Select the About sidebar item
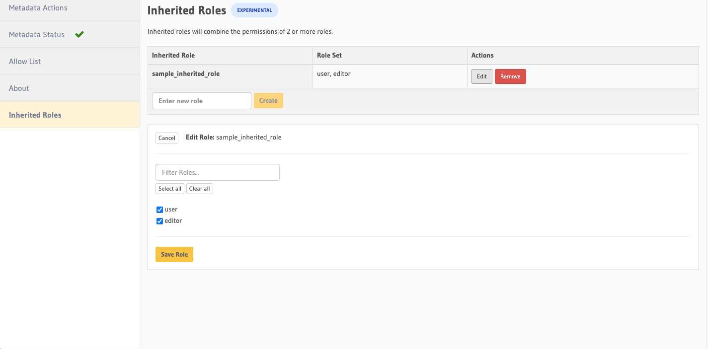The width and height of the screenshot is (708, 349). [x=19, y=88]
